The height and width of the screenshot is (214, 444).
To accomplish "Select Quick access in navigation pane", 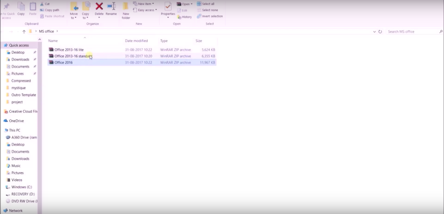I will [x=19, y=45].
